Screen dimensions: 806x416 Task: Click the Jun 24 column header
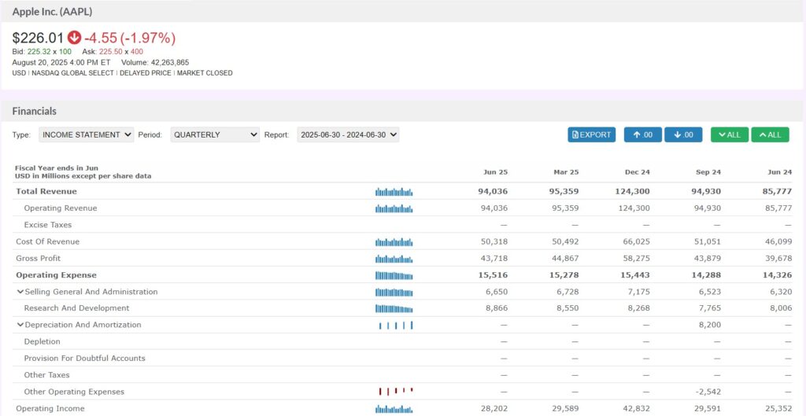780,172
